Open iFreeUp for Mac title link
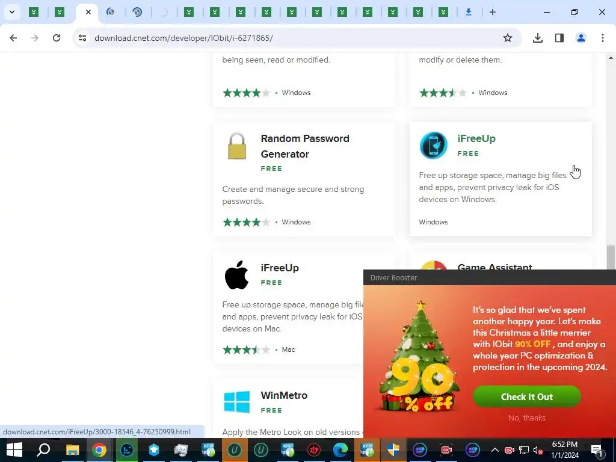Image resolution: width=616 pixels, height=462 pixels. [280, 268]
